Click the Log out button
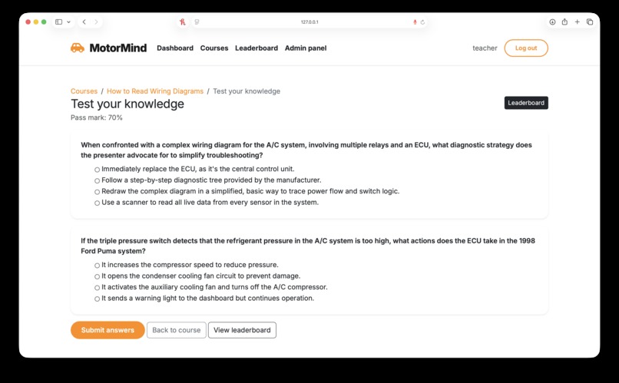 (526, 48)
